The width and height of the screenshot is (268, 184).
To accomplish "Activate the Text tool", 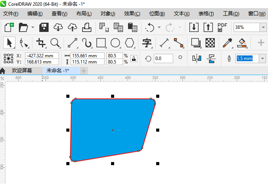I will click(147, 43).
